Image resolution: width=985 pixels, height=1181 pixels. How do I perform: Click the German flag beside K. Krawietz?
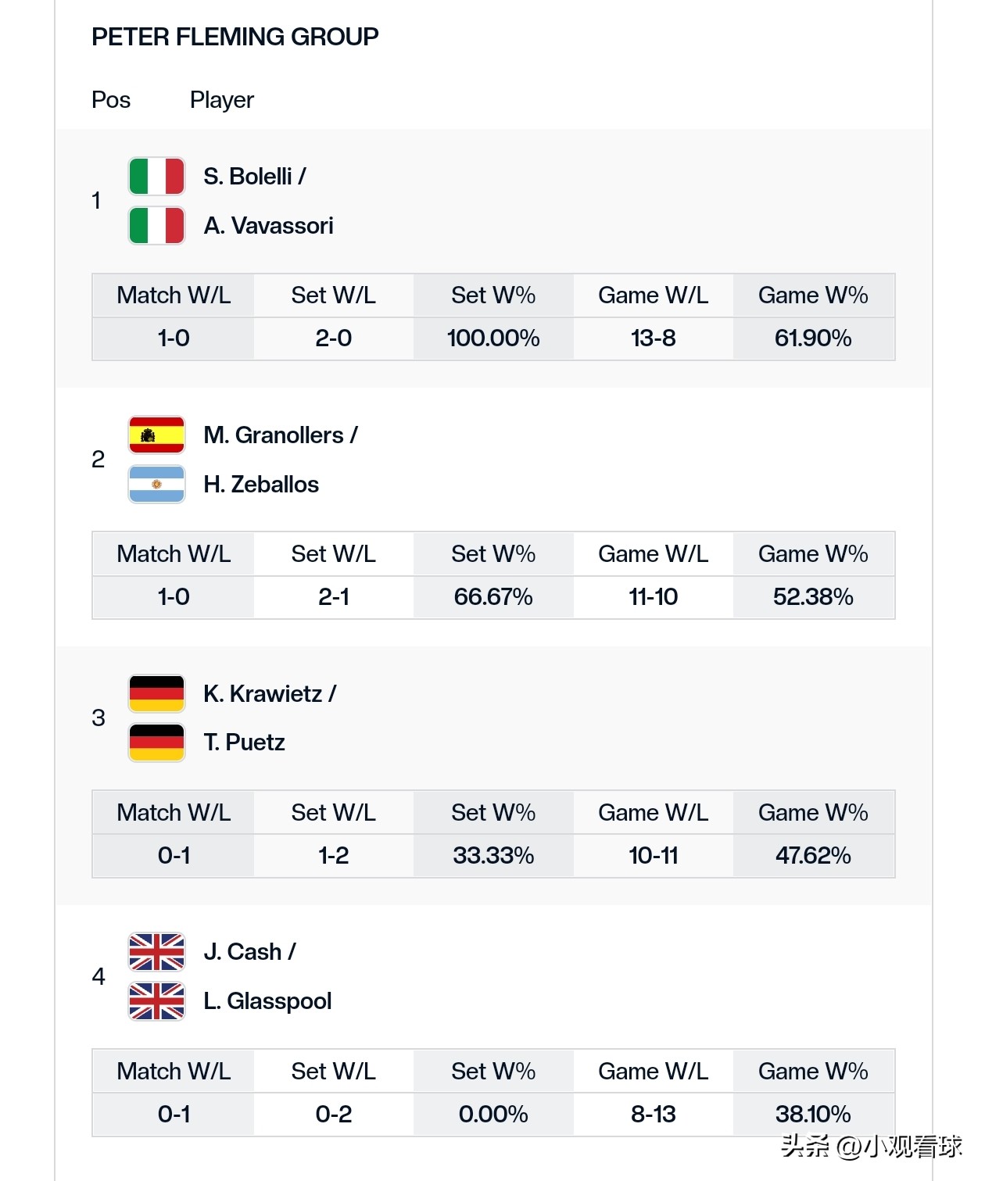coord(156,694)
